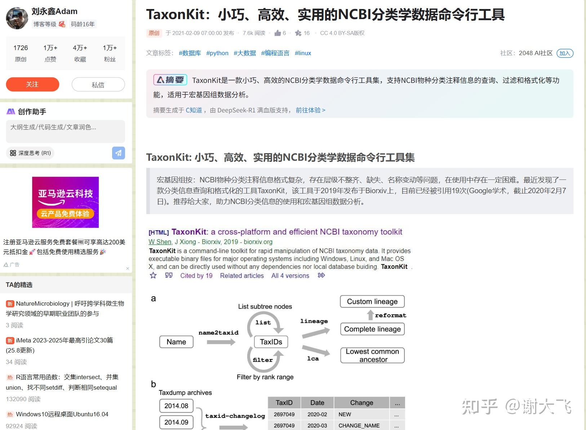Dismiss the Amazon ad with ×
The width and height of the screenshot is (586, 430).
pyautogui.click(x=127, y=268)
